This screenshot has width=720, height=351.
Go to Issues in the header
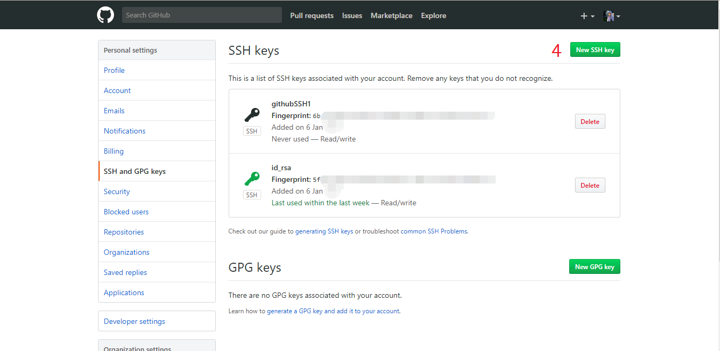click(x=352, y=16)
